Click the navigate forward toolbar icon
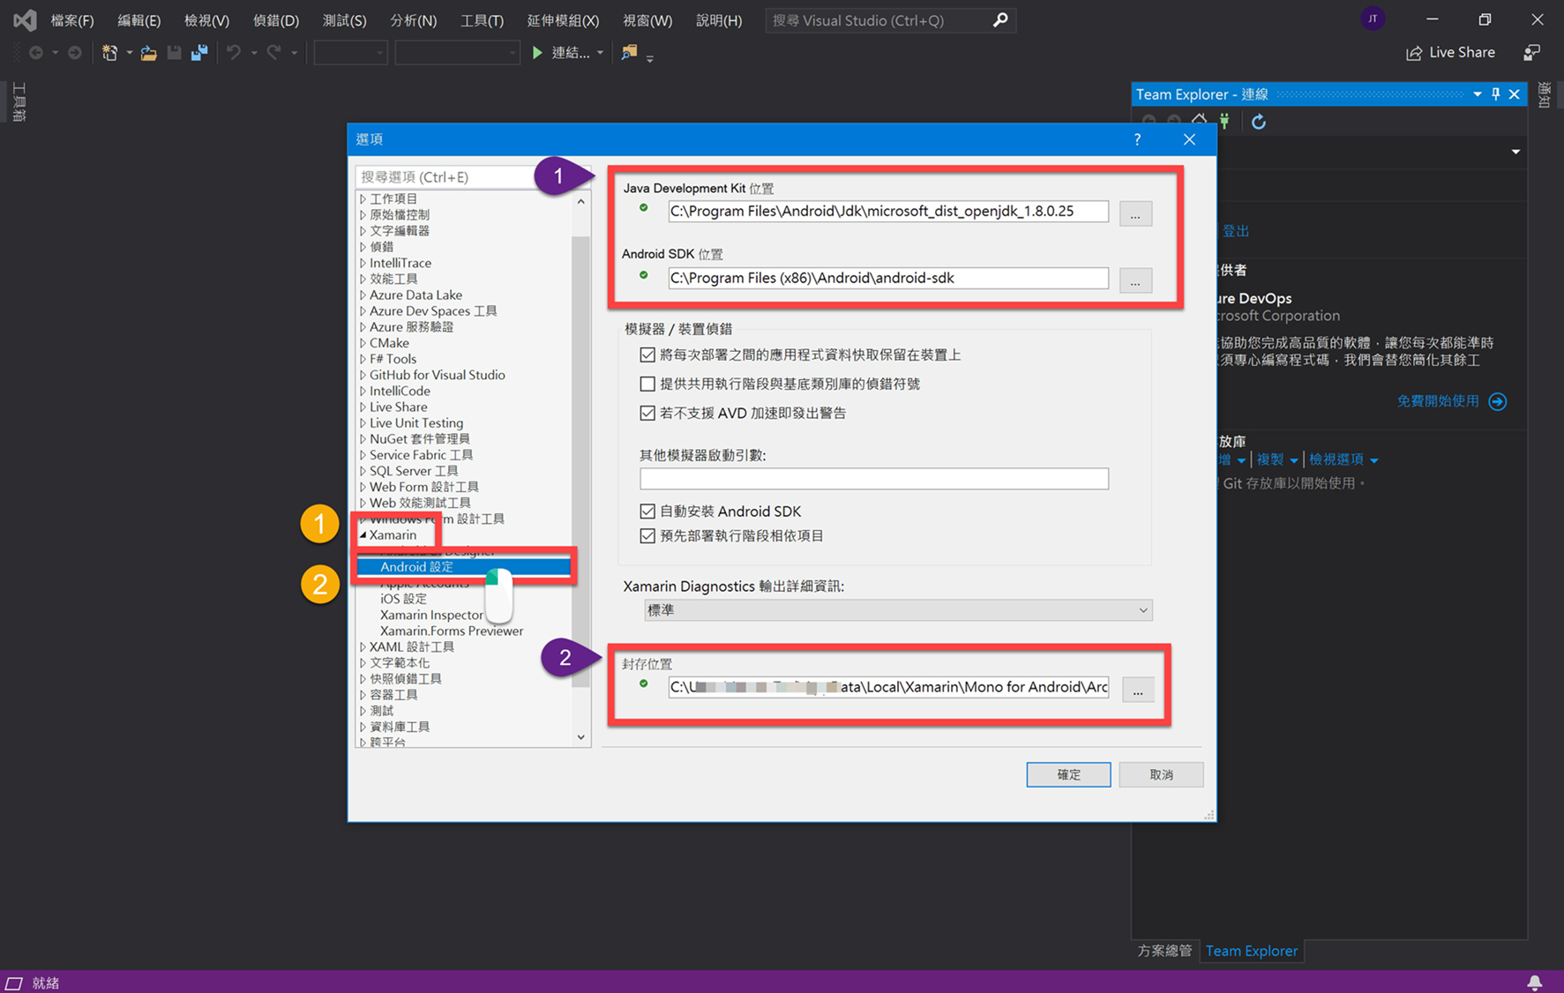This screenshot has height=993, width=1564. coord(75,53)
